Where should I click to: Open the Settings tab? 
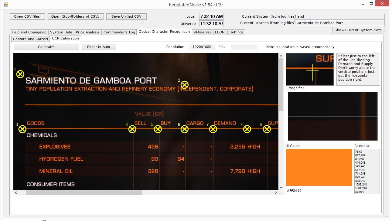pyautogui.click(x=236, y=32)
